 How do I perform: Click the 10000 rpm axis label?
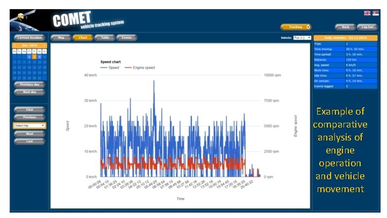click(x=273, y=75)
